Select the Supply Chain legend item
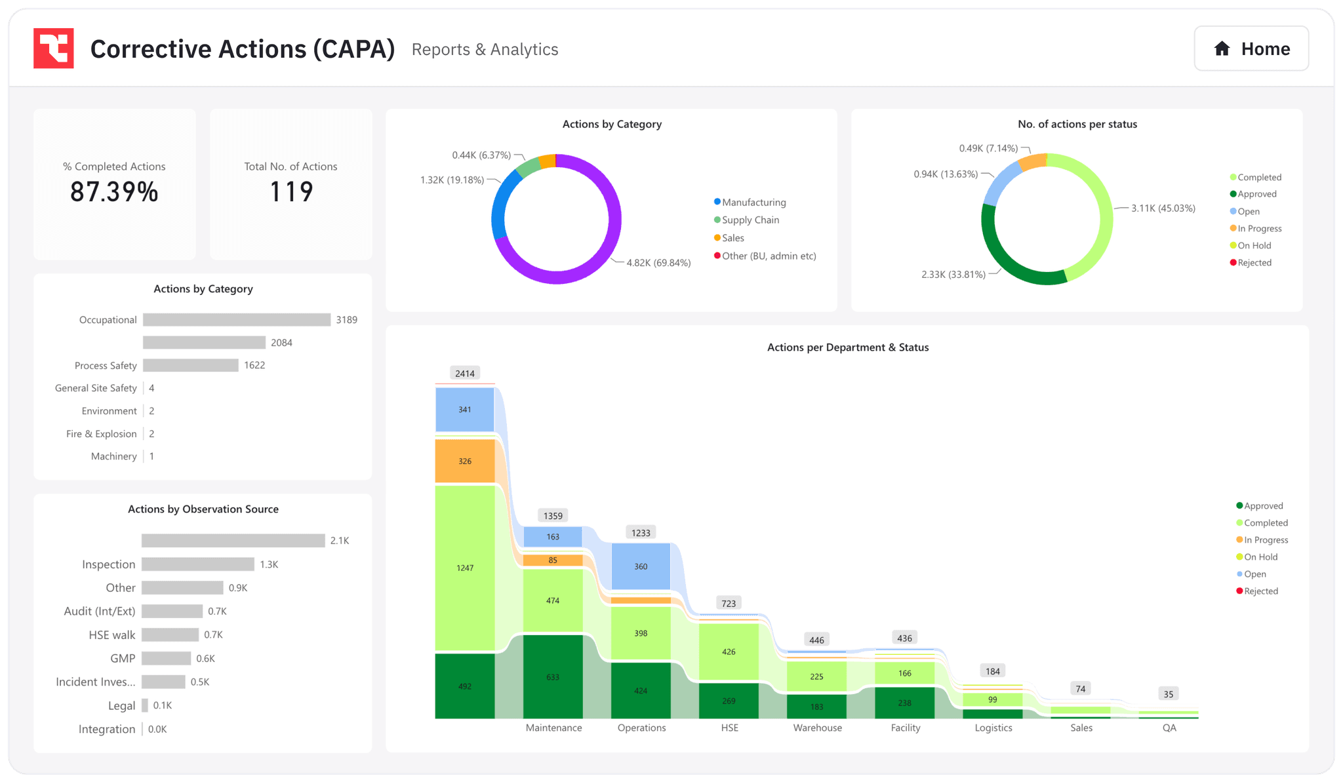1343x784 pixels. coord(747,220)
